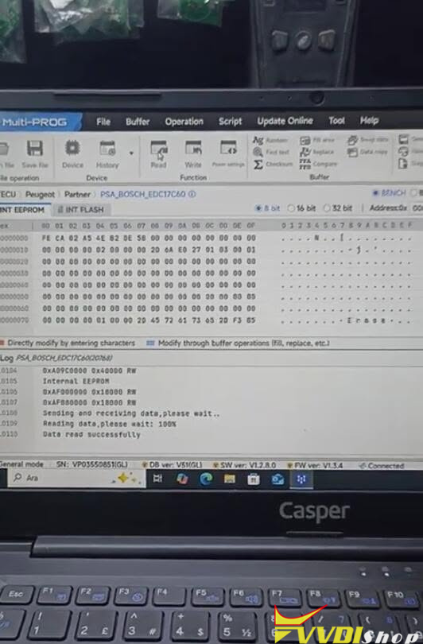Select the 16 bit display mode
The image size is (423, 644).
point(301,208)
